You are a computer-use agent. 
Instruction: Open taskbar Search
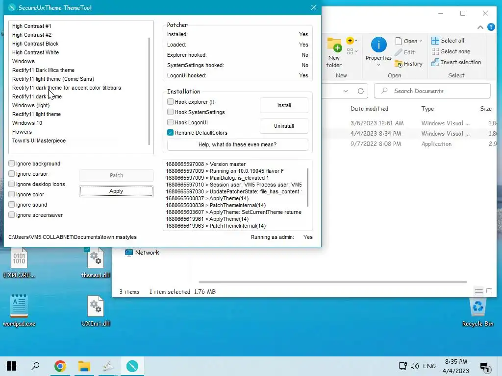[35, 366]
